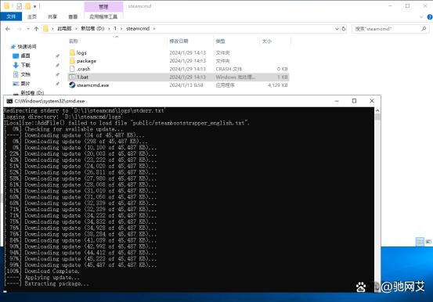
Task: Maximize the cmd.exe window
Action: tap(354, 101)
